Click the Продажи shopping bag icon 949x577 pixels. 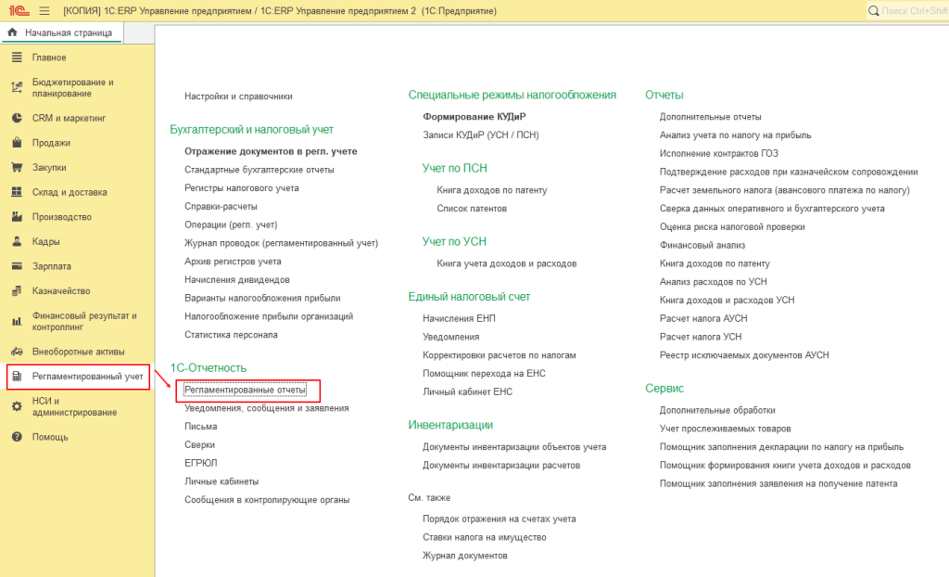point(16,144)
